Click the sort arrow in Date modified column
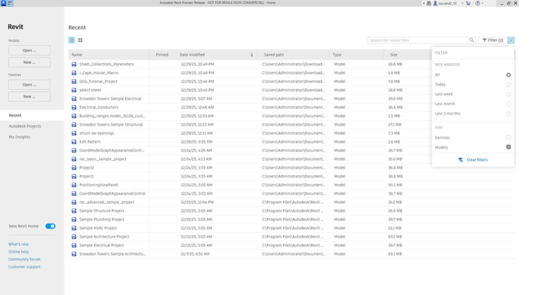The width and height of the screenshot is (550, 295). point(252,54)
